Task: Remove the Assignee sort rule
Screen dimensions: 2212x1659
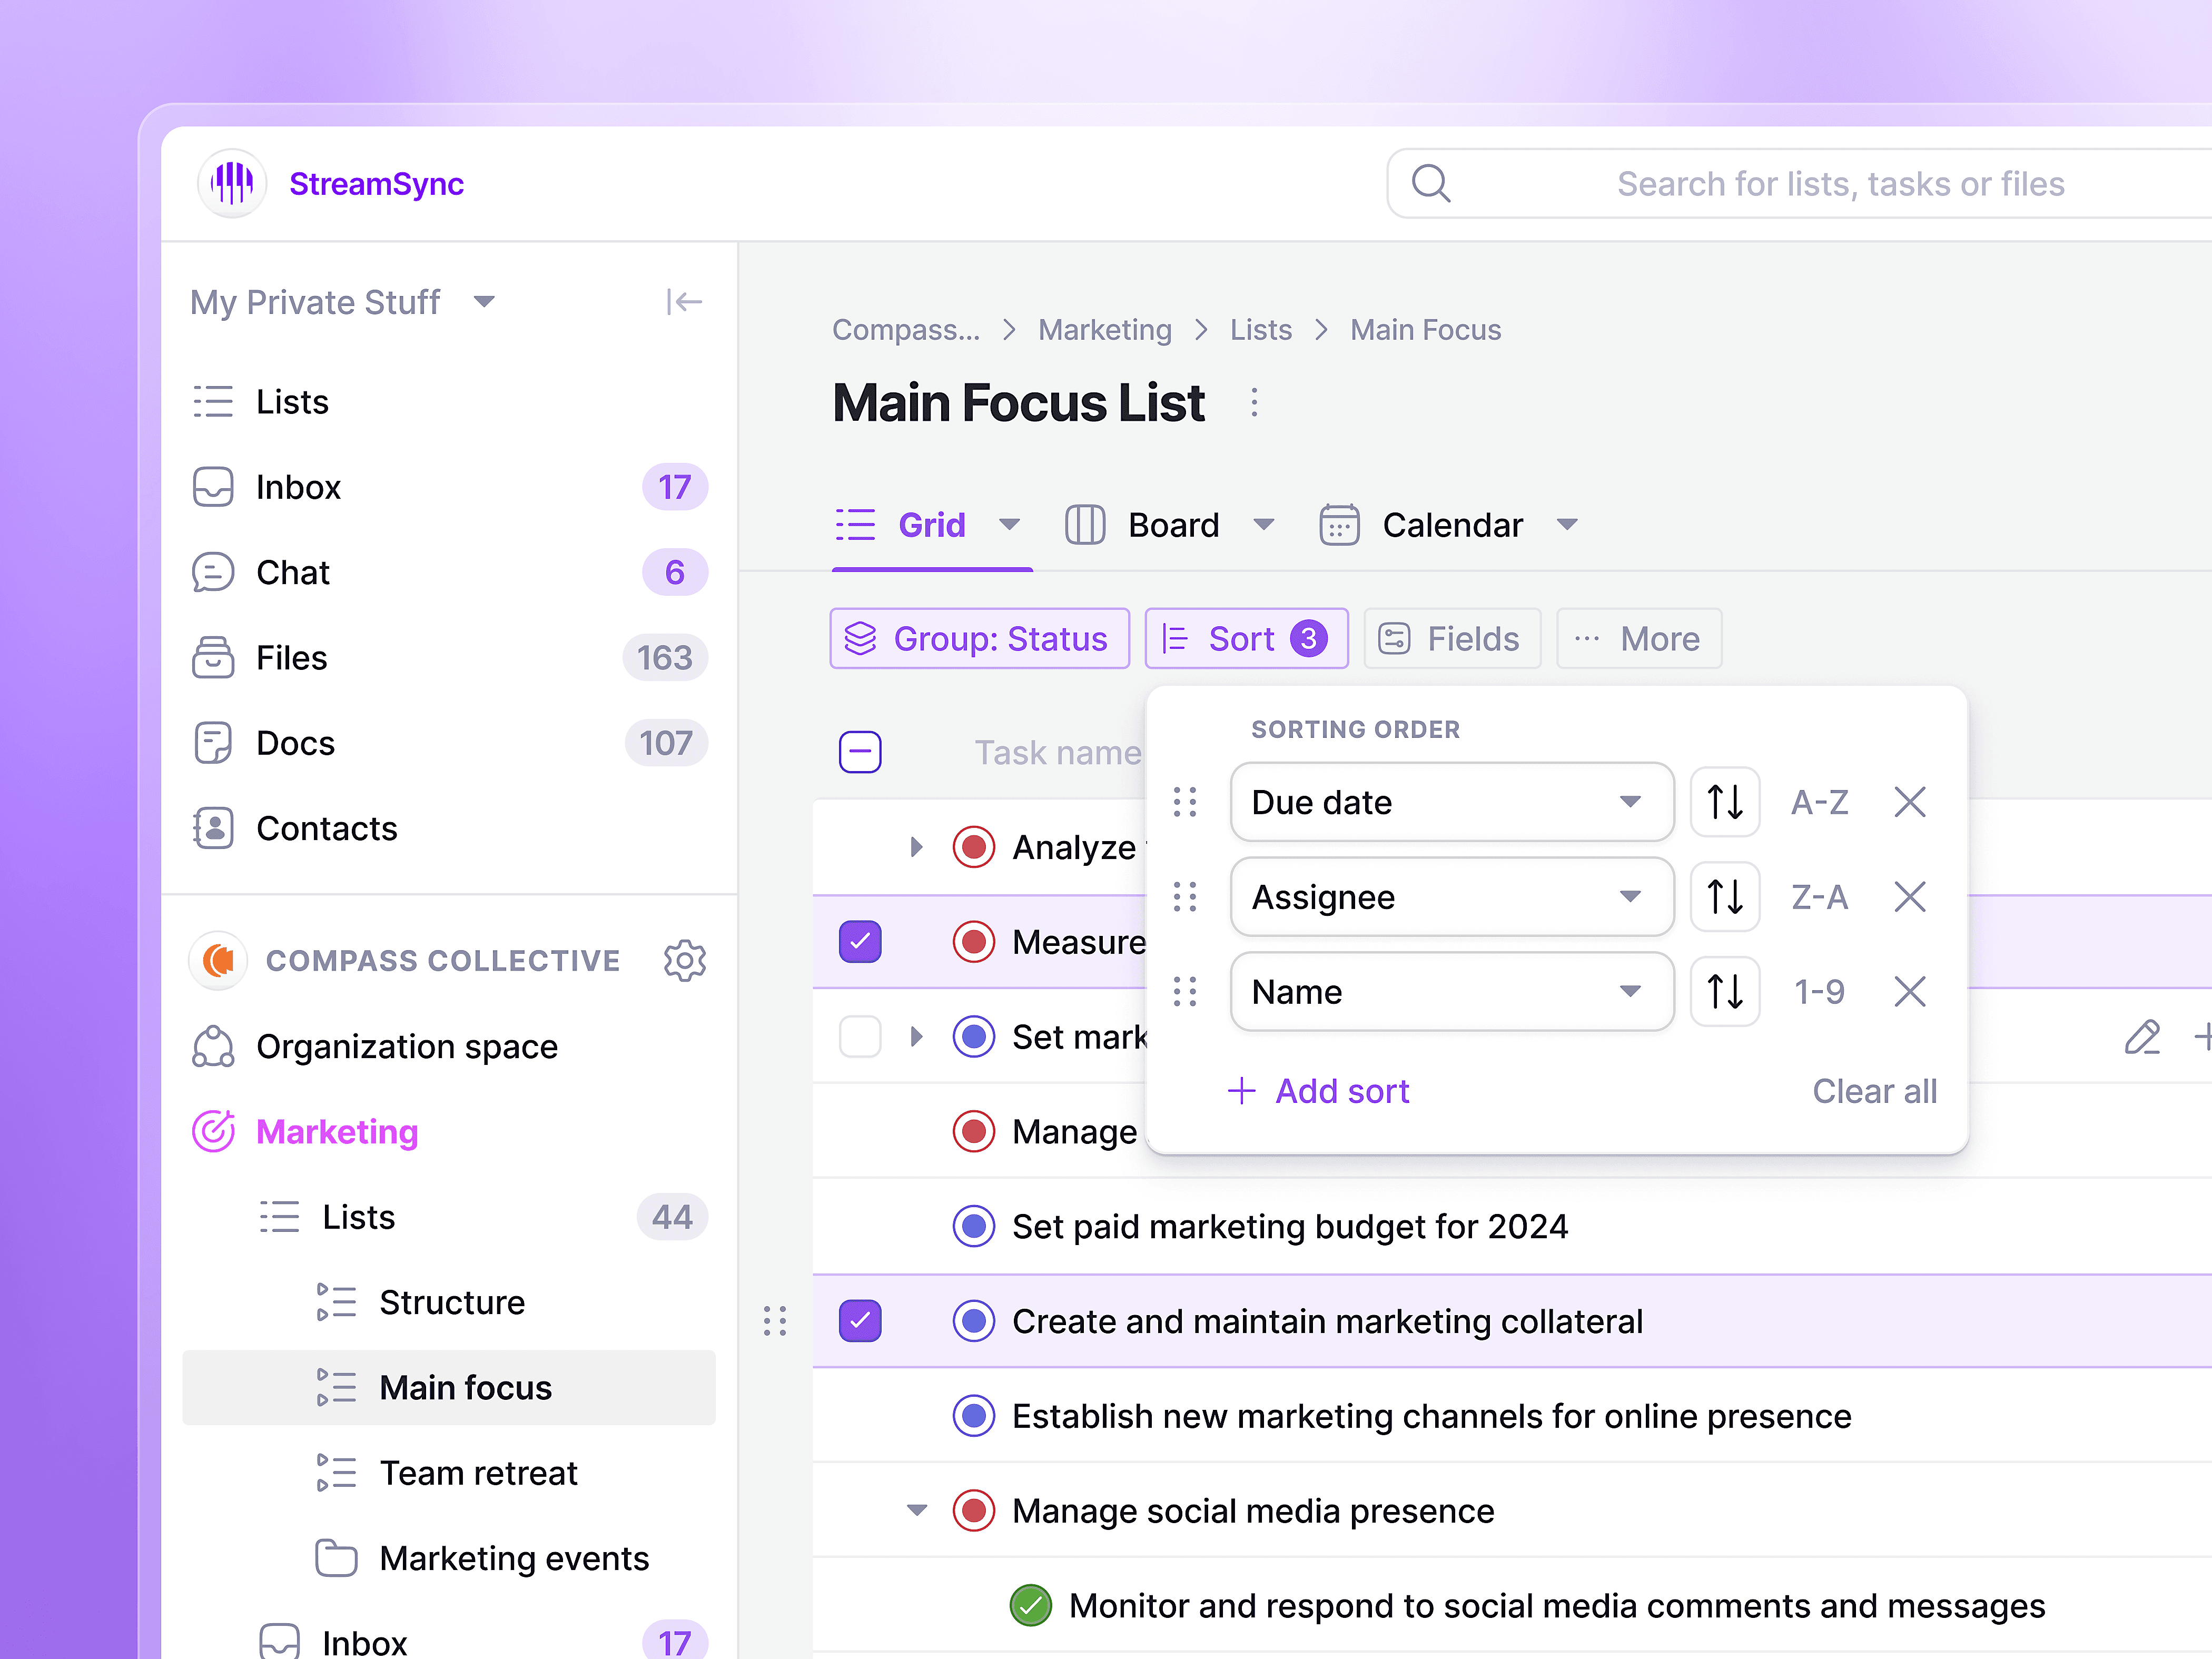Action: 1909,897
